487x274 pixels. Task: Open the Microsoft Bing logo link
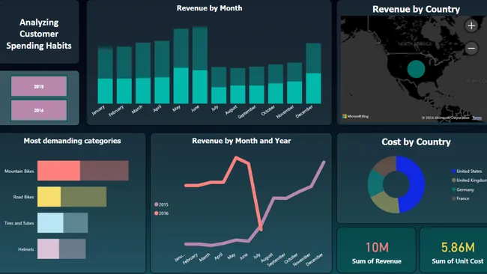tap(355, 116)
